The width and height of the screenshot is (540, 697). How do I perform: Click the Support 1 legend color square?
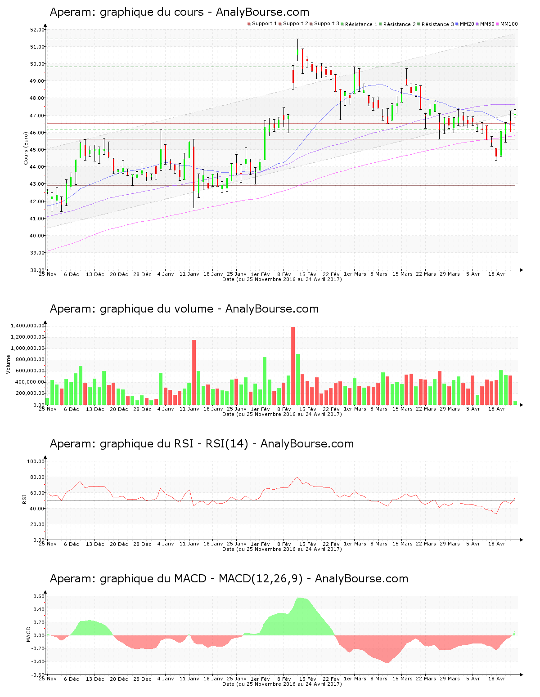pyautogui.click(x=249, y=24)
